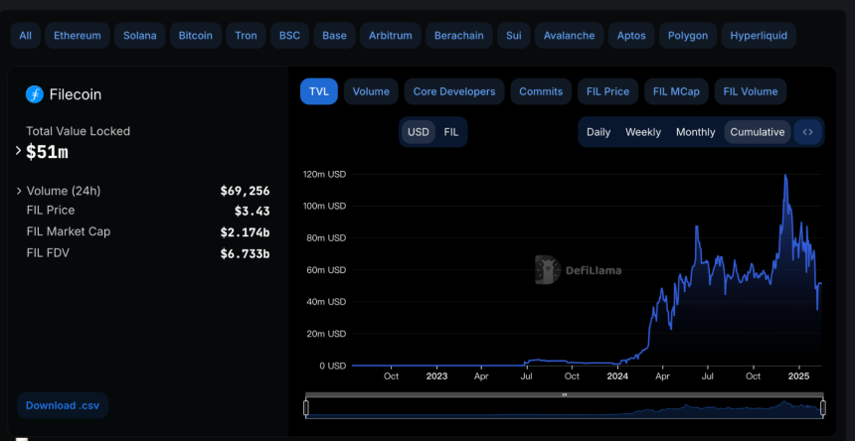Set chart grouping to Monthly
Screen dimensions: 855x441
tap(695, 132)
